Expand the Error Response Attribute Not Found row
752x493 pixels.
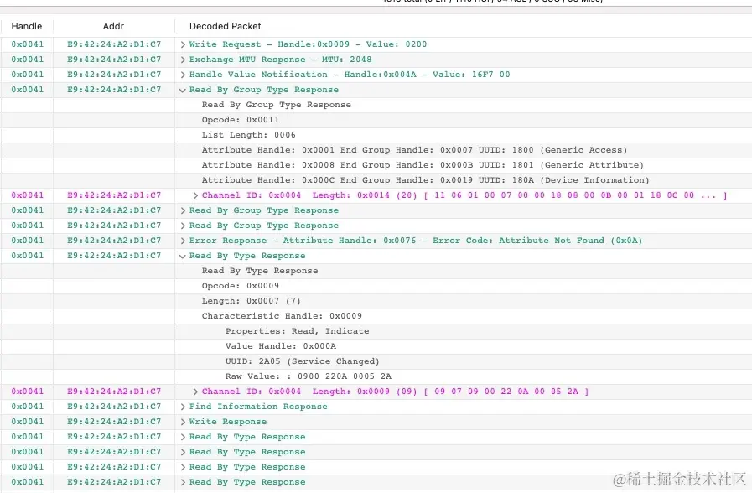tap(183, 241)
